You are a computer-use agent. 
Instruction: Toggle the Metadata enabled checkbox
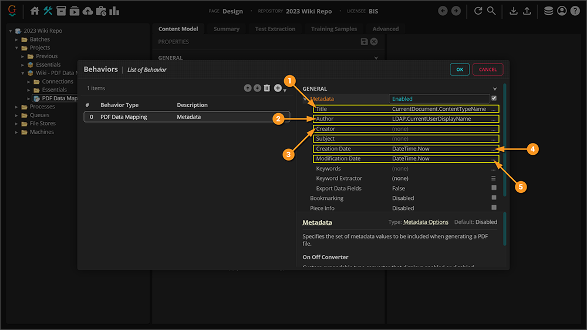[494, 98]
